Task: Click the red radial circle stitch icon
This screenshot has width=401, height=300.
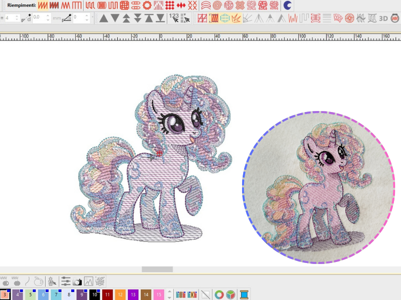Action: click(x=349, y=18)
